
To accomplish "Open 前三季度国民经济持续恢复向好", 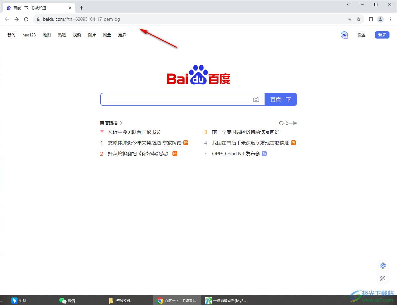I will click(x=246, y=132).
